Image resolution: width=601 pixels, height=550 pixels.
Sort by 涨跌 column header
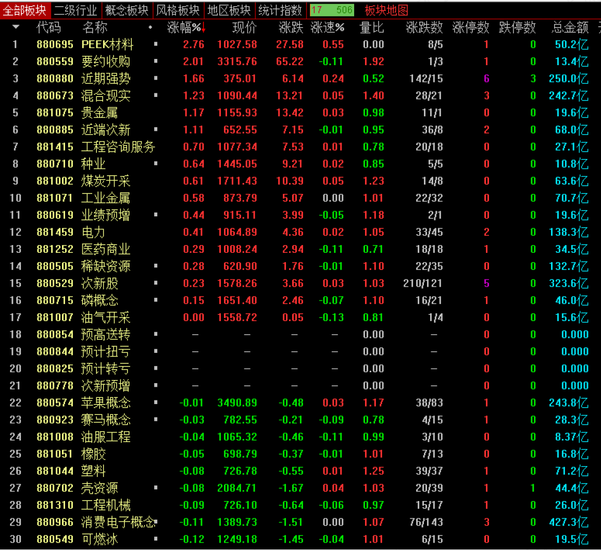point(291,28)
